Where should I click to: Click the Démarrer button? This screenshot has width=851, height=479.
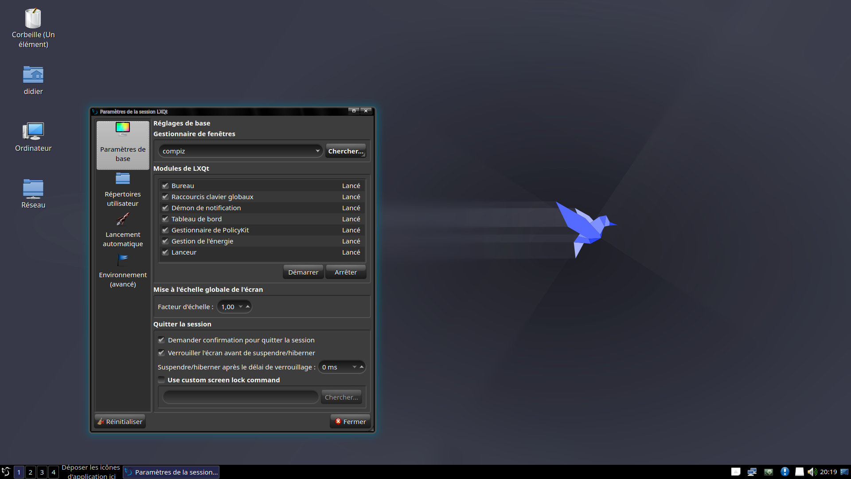(x=303, y=271)
